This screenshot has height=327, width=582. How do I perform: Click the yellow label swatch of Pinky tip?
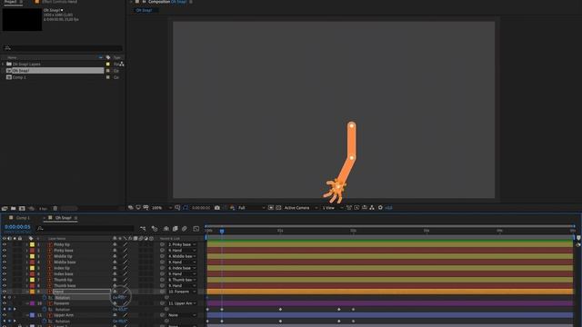click(33, 244)
